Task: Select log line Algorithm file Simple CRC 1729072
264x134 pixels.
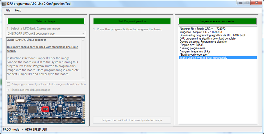Action: pos(218,29)
